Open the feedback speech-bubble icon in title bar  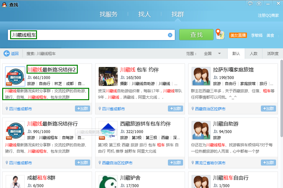pyautogui.click(x=250, y=4)
